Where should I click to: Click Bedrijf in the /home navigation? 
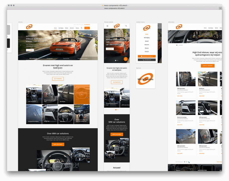(x=67, y=28)
